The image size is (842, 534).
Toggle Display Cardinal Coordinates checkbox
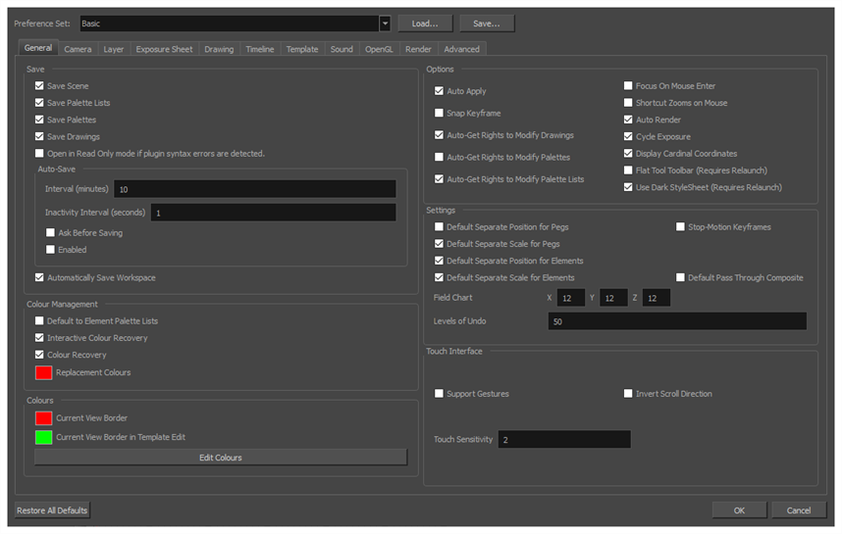(628, 153)
